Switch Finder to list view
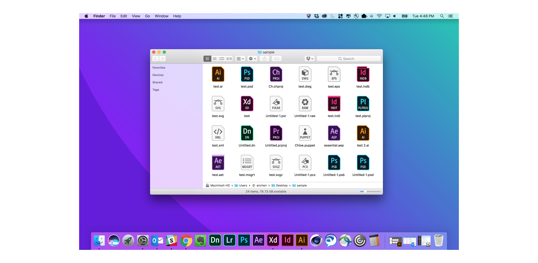Viewport: 538px width, 263px height. tap(215, 59)
